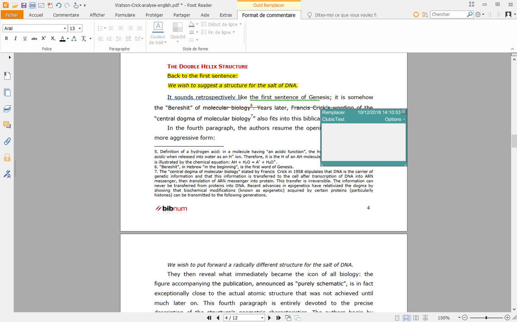Click the zoom slider in the status bar

(x=486, y=318)
